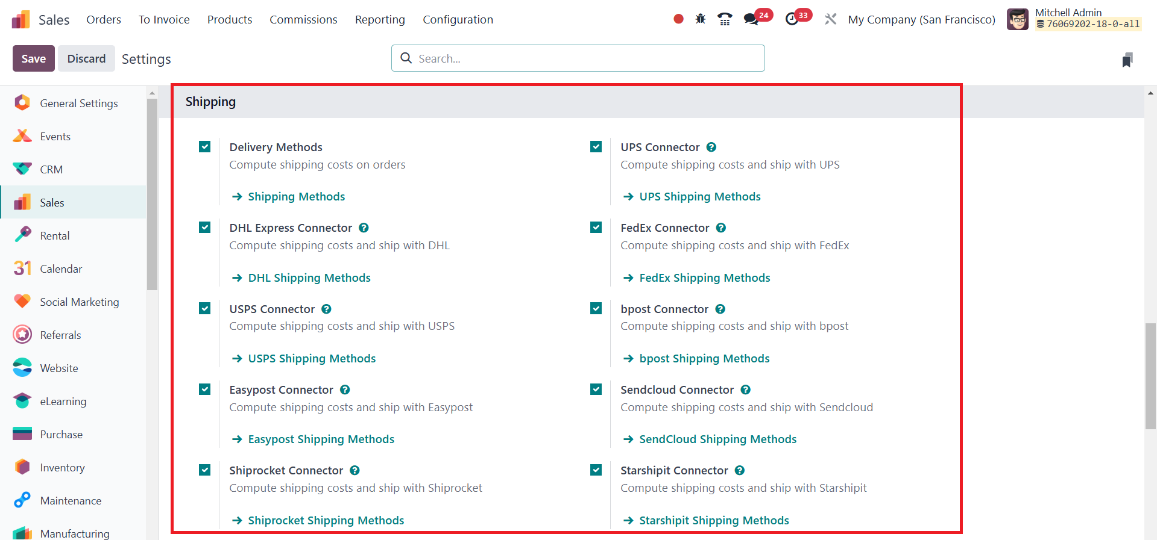Toggle the bpost Connector checkbox
1157x540 pixels.
tap(596, 309)
